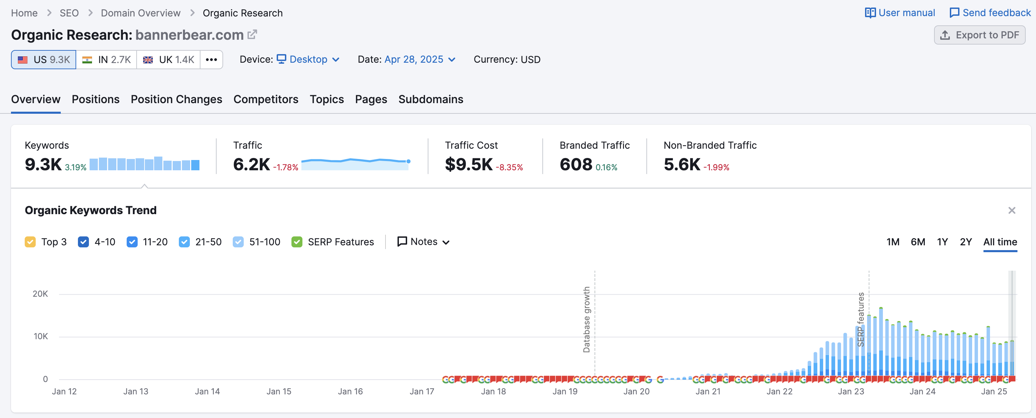
Task: Uncheck the Top 3 positions checkbox
Action: point(30,242)
